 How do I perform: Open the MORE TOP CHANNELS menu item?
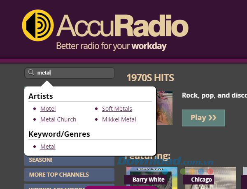69,175
